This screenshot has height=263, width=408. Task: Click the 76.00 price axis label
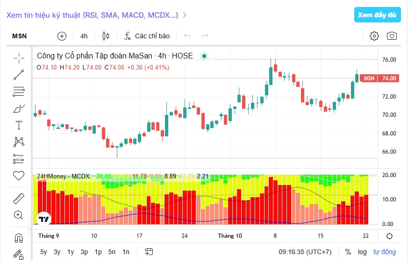pos(389,60)
